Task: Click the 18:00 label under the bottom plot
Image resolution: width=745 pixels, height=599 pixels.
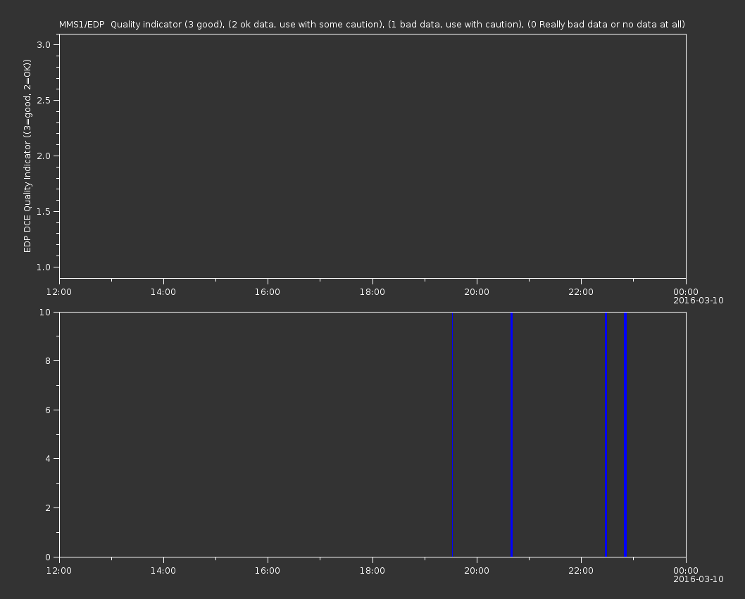Action: point(372,571)
